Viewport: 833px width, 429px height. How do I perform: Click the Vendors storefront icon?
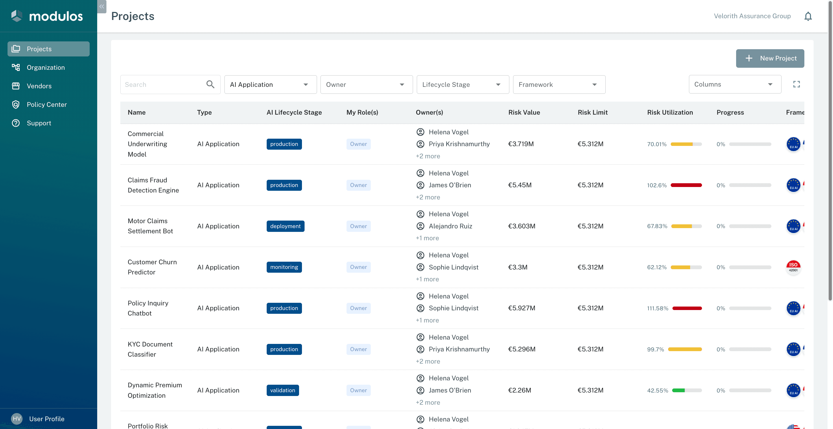tap(16, 86)
